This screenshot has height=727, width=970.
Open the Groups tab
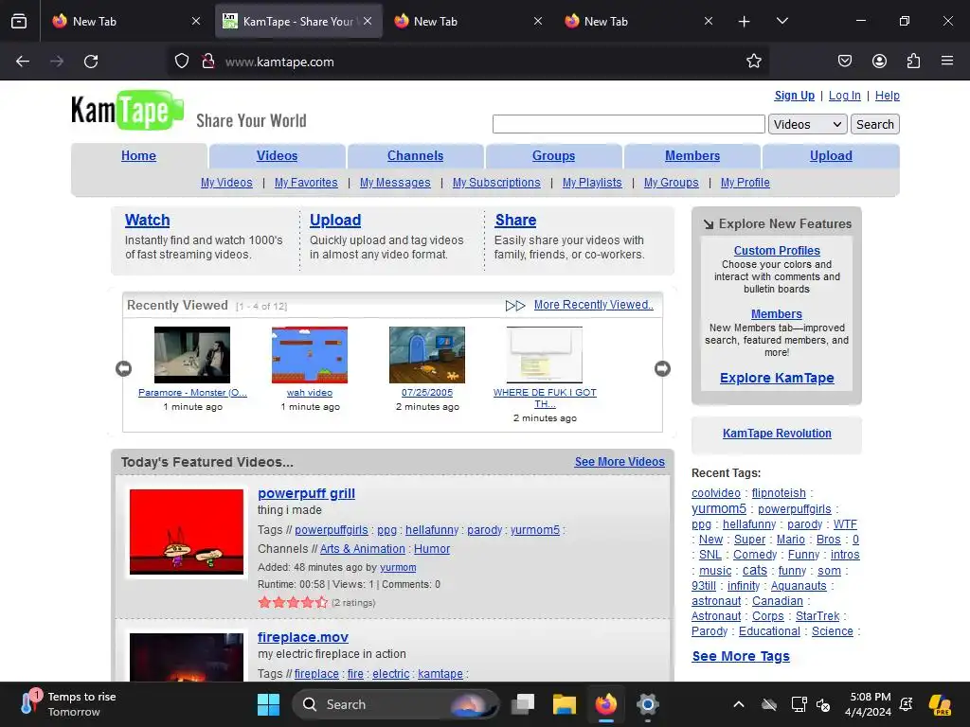click(x=553, y=156)
